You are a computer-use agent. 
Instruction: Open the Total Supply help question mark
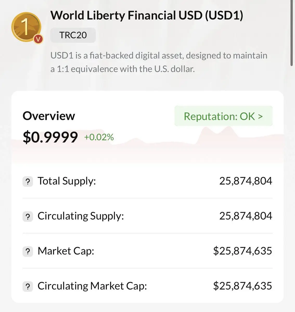(x=28, y=181)
